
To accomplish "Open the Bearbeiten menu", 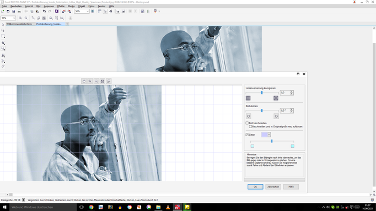I will pyautogui.click(x=16, y=6).
